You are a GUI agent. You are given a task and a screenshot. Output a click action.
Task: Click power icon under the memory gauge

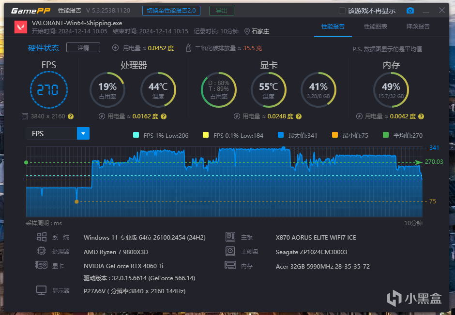(x=359, y=116)
